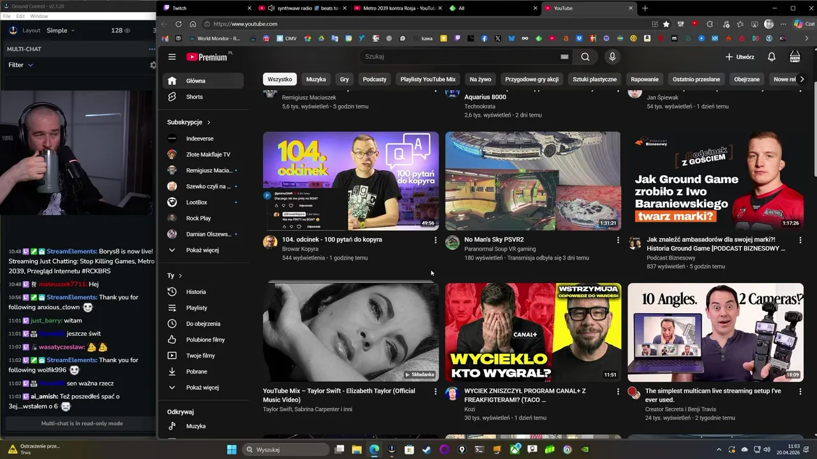
Task: Open Ground Control Window menu
Action: (39, 16)
